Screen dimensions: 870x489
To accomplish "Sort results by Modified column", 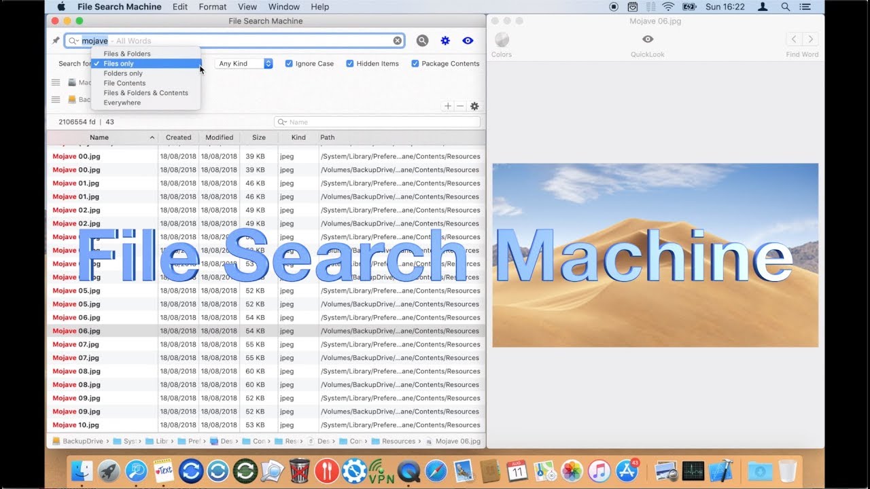I will pyautogui.click(x=220, y=137).
